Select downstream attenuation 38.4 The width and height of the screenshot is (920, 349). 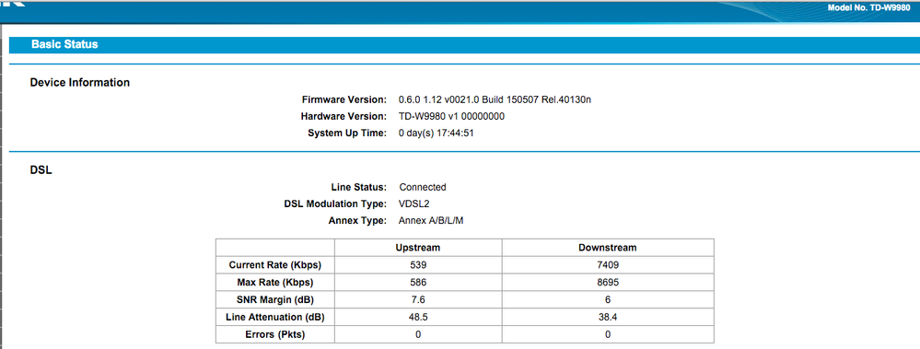[x=608, y=317]
